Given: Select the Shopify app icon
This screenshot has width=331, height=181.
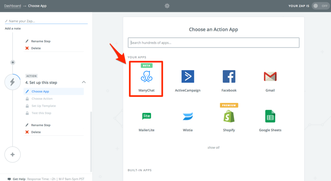Looking at the screenshot, I should pyautogui.click(x=229, y=116).
